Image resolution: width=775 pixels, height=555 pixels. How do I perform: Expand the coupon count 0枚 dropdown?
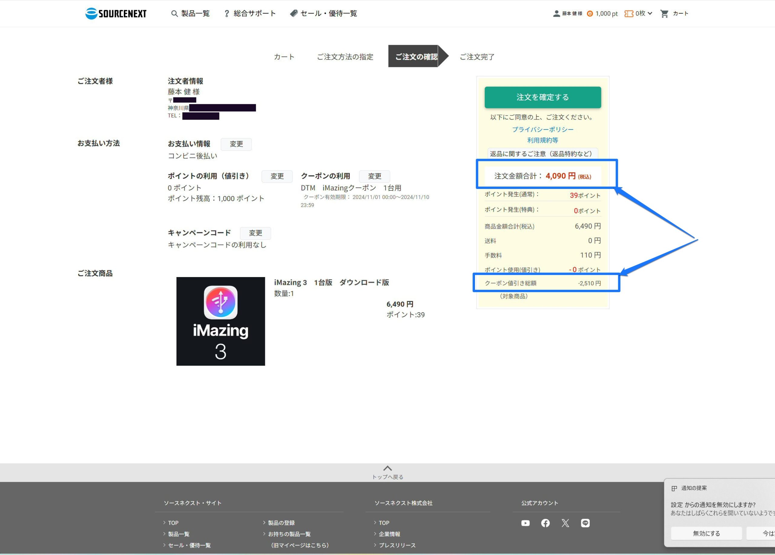650,14
